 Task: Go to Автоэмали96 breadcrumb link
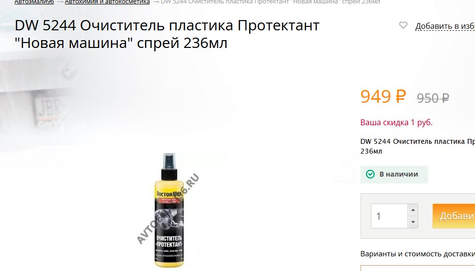(34, 2)
